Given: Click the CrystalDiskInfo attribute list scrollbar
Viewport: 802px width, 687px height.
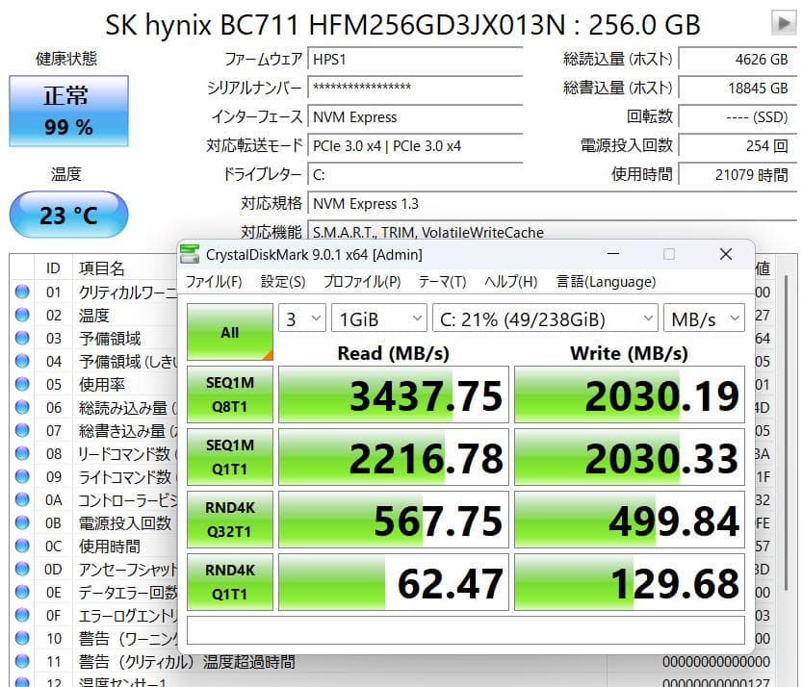Looking at the screenshot, I should click(x=787, y=435).
